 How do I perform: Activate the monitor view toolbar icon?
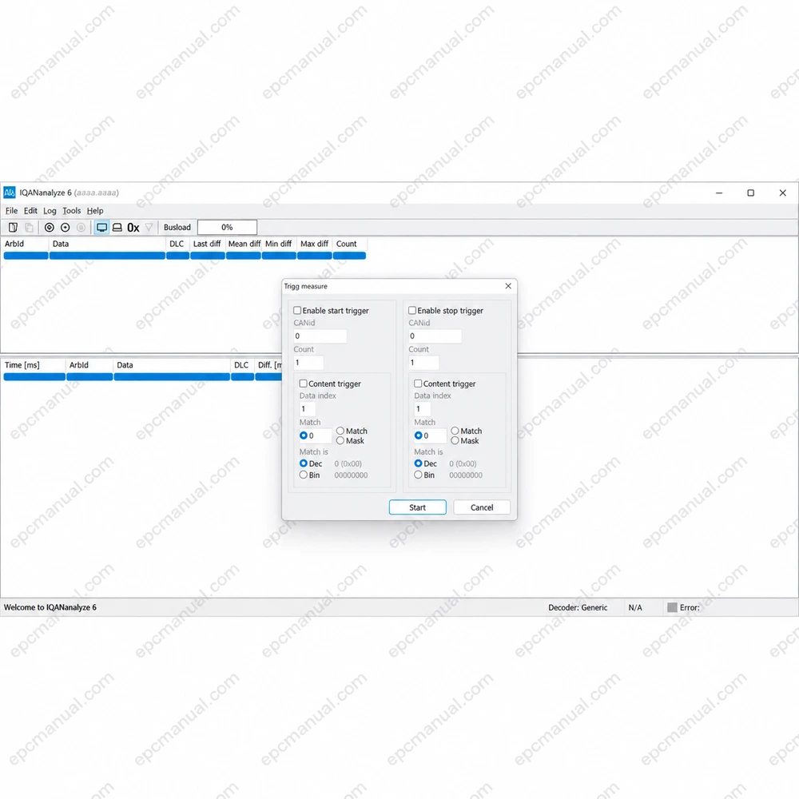point(102,227)
